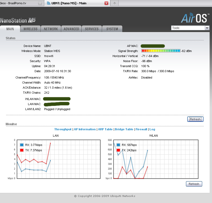The height and width of the screenshot is (203, 212).
Task: Click the Refresh button under Status
Action: [195, 119]
